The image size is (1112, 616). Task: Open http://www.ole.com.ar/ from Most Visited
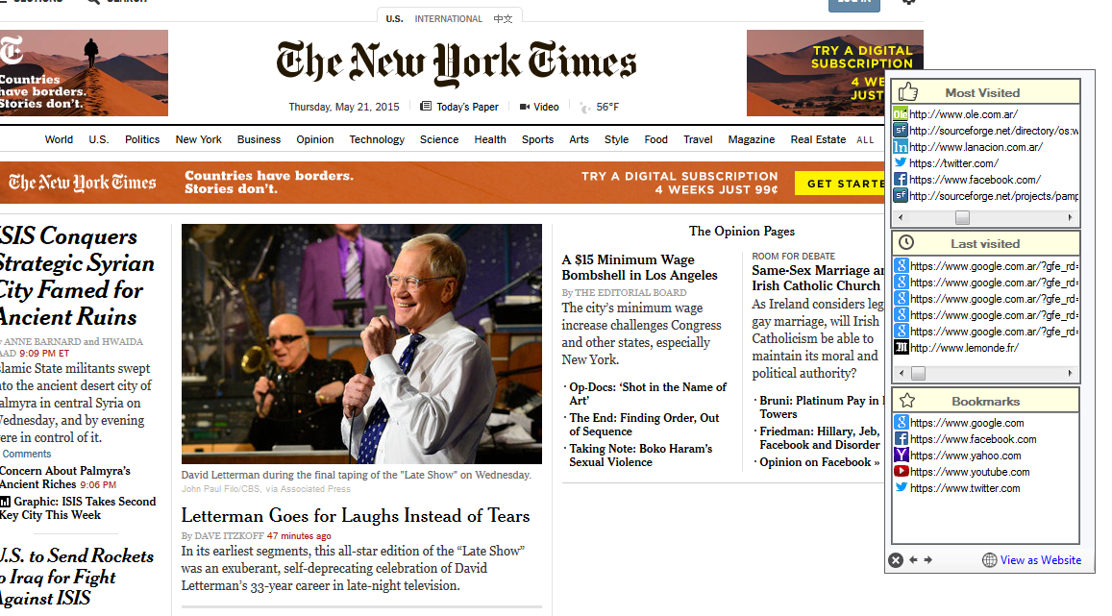coord(963,114)
